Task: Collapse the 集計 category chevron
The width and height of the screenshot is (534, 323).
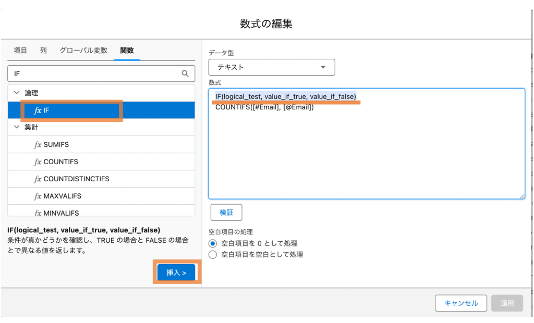Action: click(x=17, y=127)
